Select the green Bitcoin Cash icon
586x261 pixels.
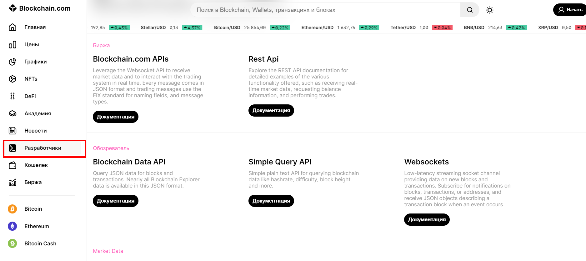pyautogui.click(x=13, y=243)
